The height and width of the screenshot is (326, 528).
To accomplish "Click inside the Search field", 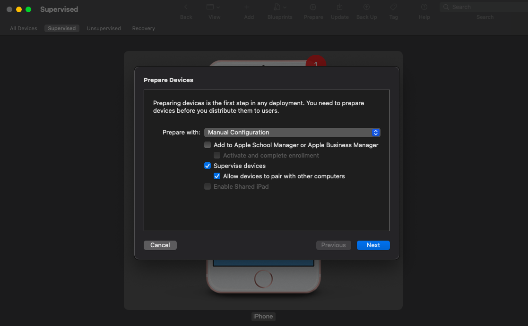I will 482,7.
